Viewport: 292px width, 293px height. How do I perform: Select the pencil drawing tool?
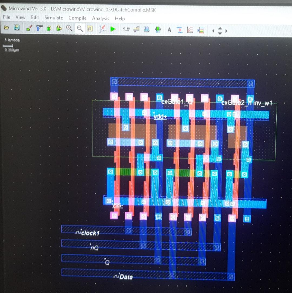[x=29, y=28]
